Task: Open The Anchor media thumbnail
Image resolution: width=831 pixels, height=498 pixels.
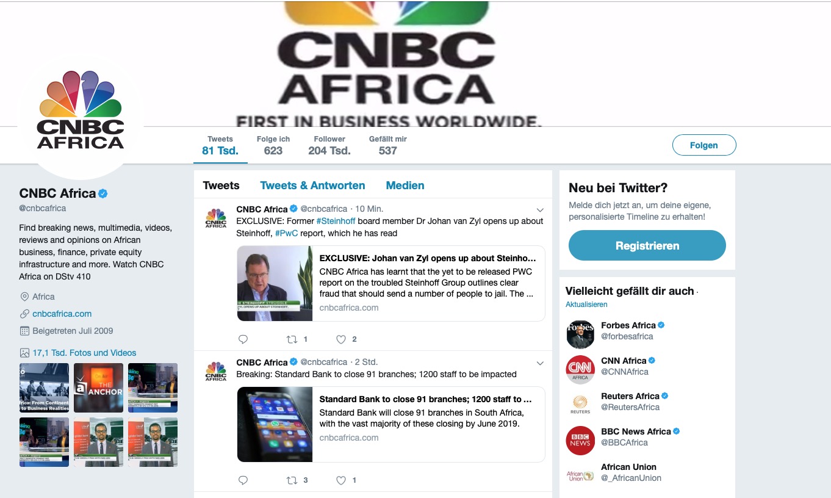Action: [98, 388]
